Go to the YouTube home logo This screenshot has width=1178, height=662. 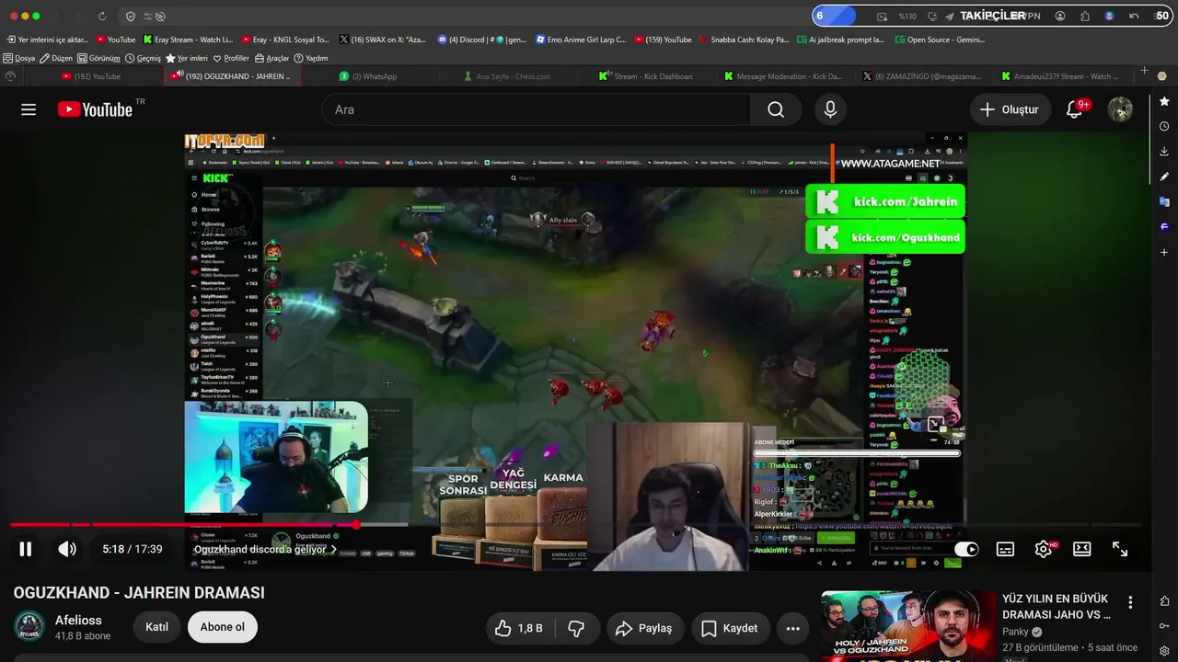pyautogui.click(x=96, y=109)
